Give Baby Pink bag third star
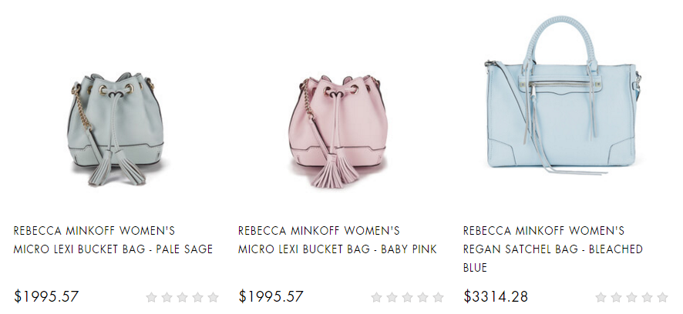This screenshot has width=683, height=314. click(x=407, y=297)
